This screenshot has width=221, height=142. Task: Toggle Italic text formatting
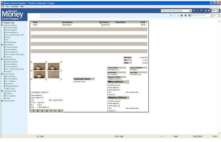(x=175, y=15)
